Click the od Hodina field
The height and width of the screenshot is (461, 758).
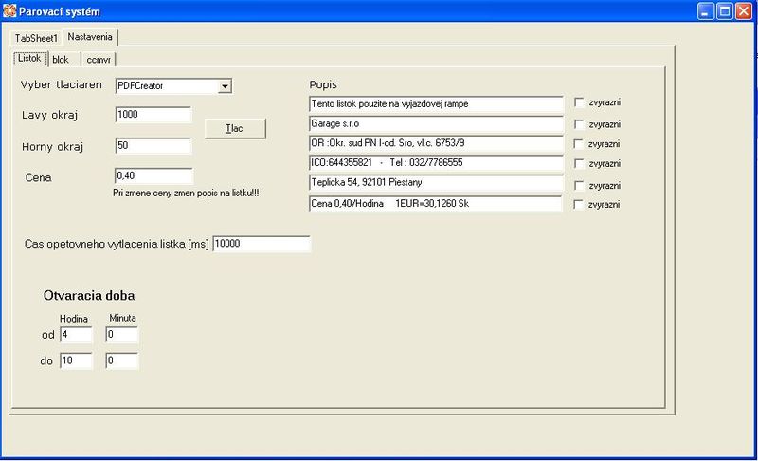[74, 335]
